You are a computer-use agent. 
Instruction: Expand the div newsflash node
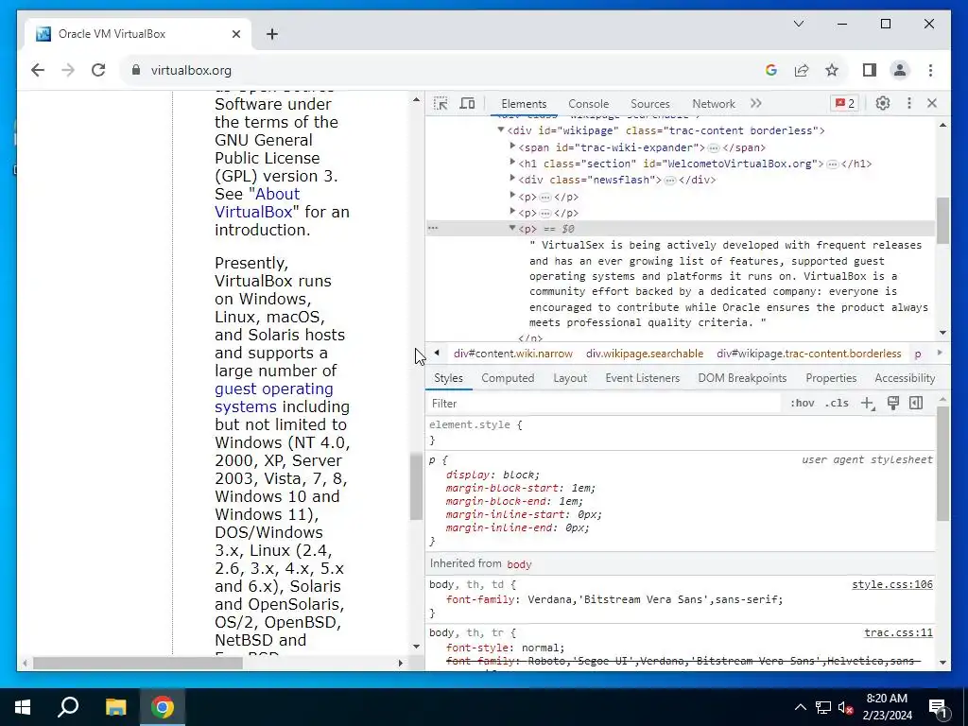(x=512, y=179)
